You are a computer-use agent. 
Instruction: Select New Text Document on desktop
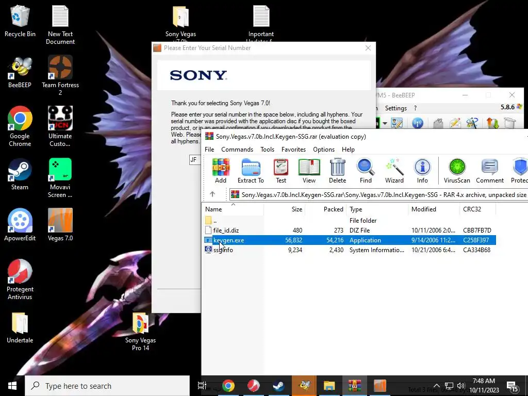coord(60,25)
